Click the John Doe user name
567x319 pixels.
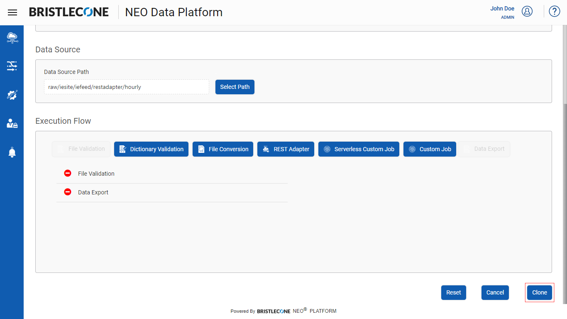click(502, 8)
